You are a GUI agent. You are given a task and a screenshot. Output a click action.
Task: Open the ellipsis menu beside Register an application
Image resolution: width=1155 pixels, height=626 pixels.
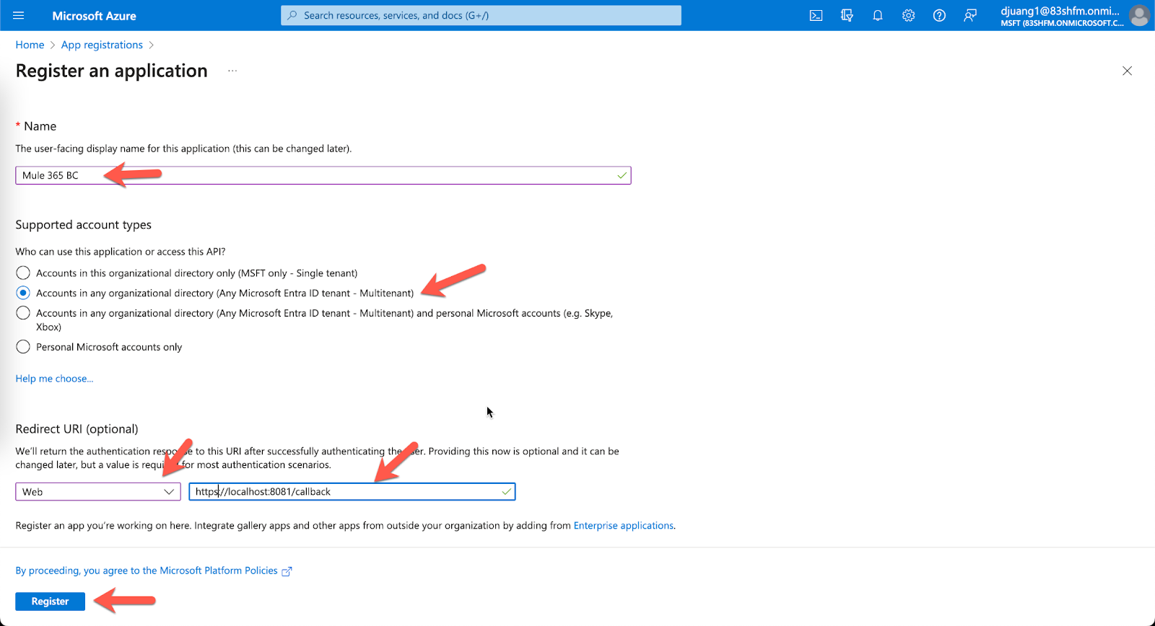(x=232, y=71)
